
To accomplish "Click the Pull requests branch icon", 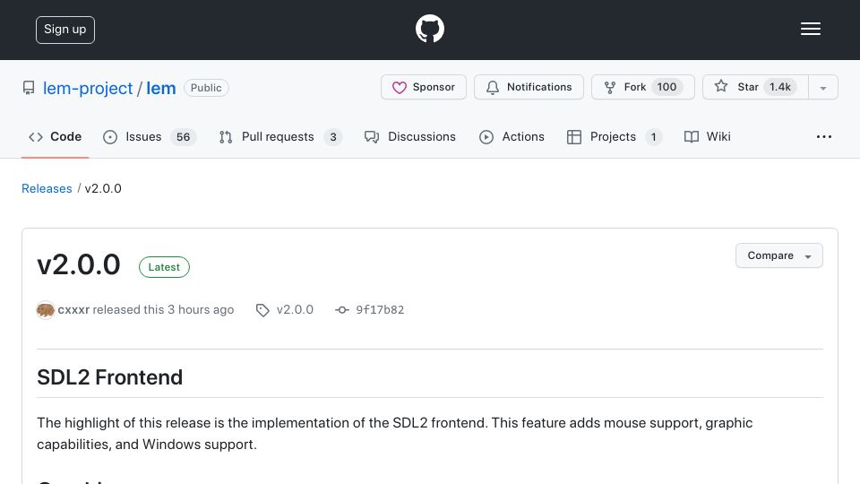I will [226, 137].
